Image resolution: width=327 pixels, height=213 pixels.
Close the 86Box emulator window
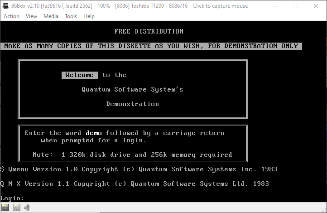[x=316, y=6]
